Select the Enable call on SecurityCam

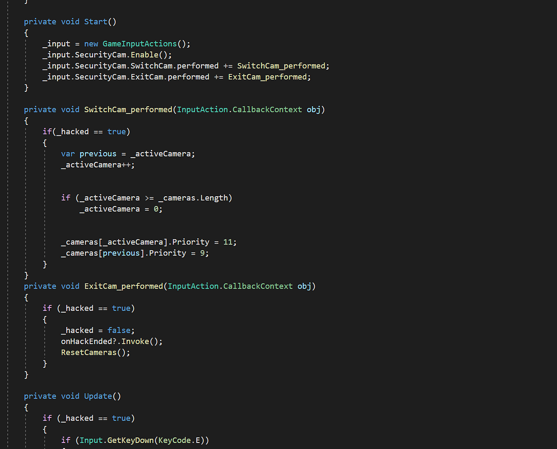point(145,54)
